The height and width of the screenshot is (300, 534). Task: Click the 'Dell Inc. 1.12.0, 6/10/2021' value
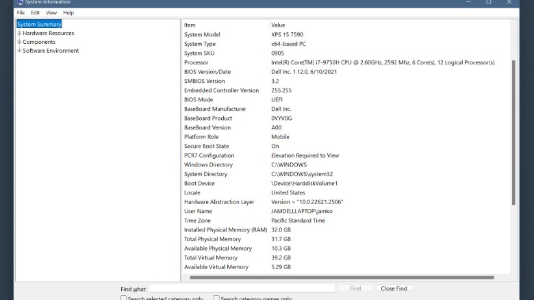(x=304, y=72)
